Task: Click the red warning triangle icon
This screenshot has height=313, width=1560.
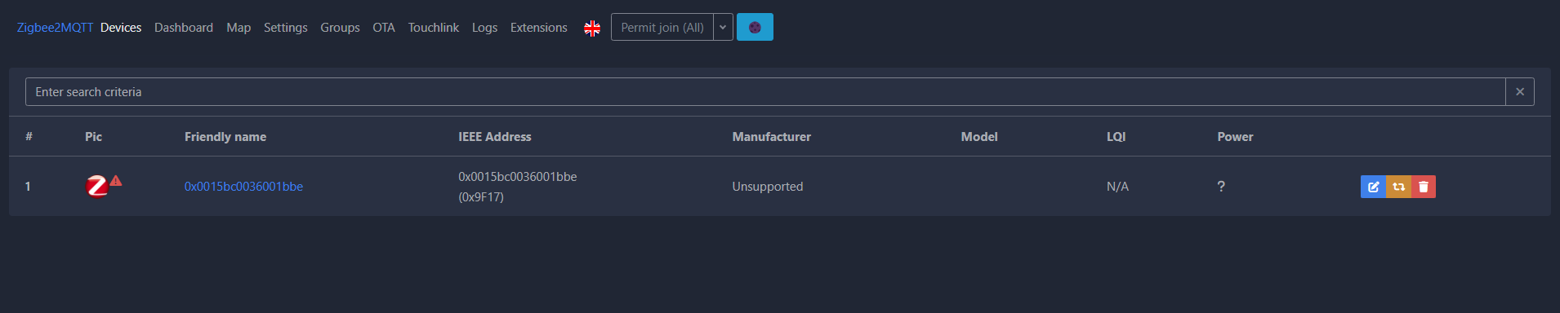Action: tap(116, 180)
